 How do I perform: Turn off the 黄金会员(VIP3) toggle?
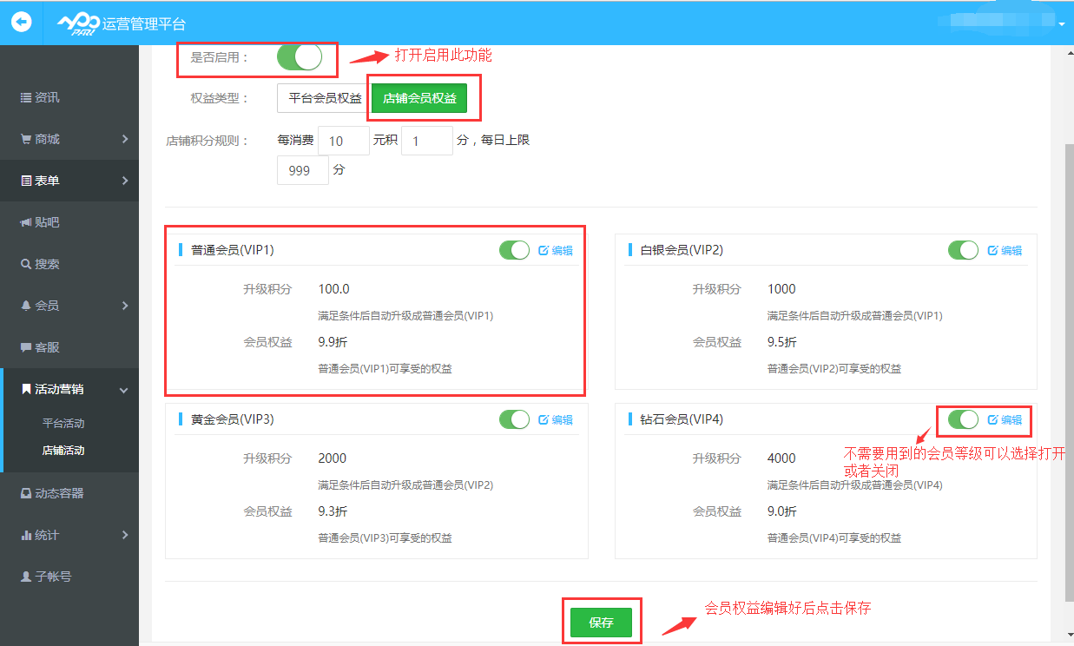(514, 419)
